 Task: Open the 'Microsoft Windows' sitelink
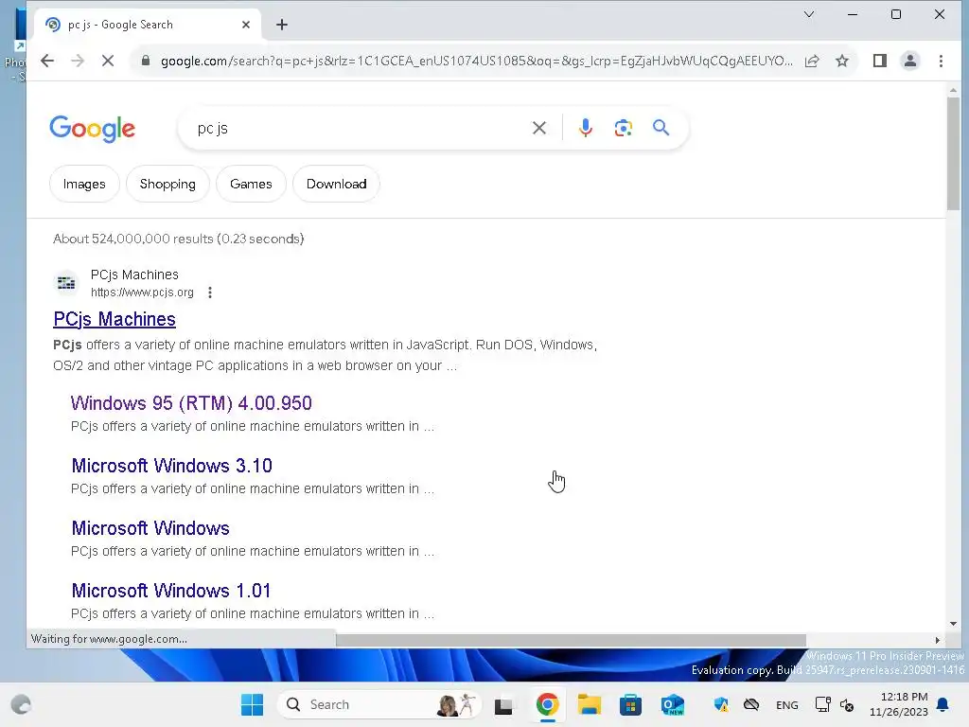[150, 528]
